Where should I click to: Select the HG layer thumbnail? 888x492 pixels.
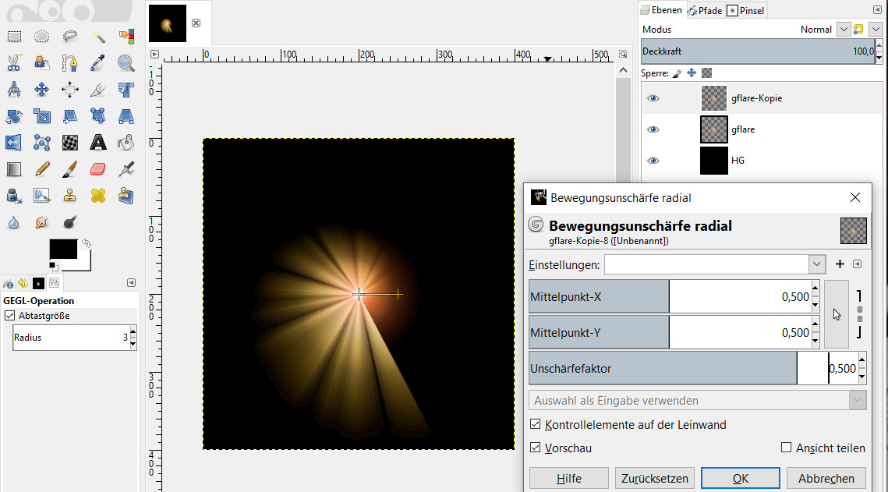tap(714, 160)
